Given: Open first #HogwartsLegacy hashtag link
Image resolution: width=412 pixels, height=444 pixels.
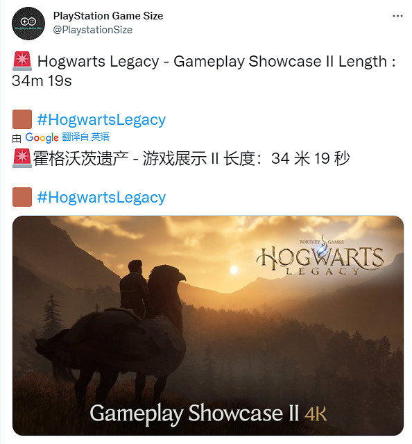Looking at the screenshot, I should [x=101, y=120].
